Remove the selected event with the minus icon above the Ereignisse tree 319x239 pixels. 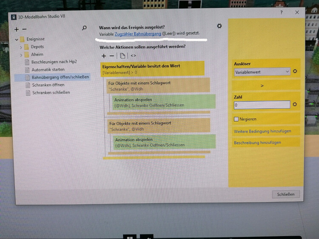click(x=24, y=29)
